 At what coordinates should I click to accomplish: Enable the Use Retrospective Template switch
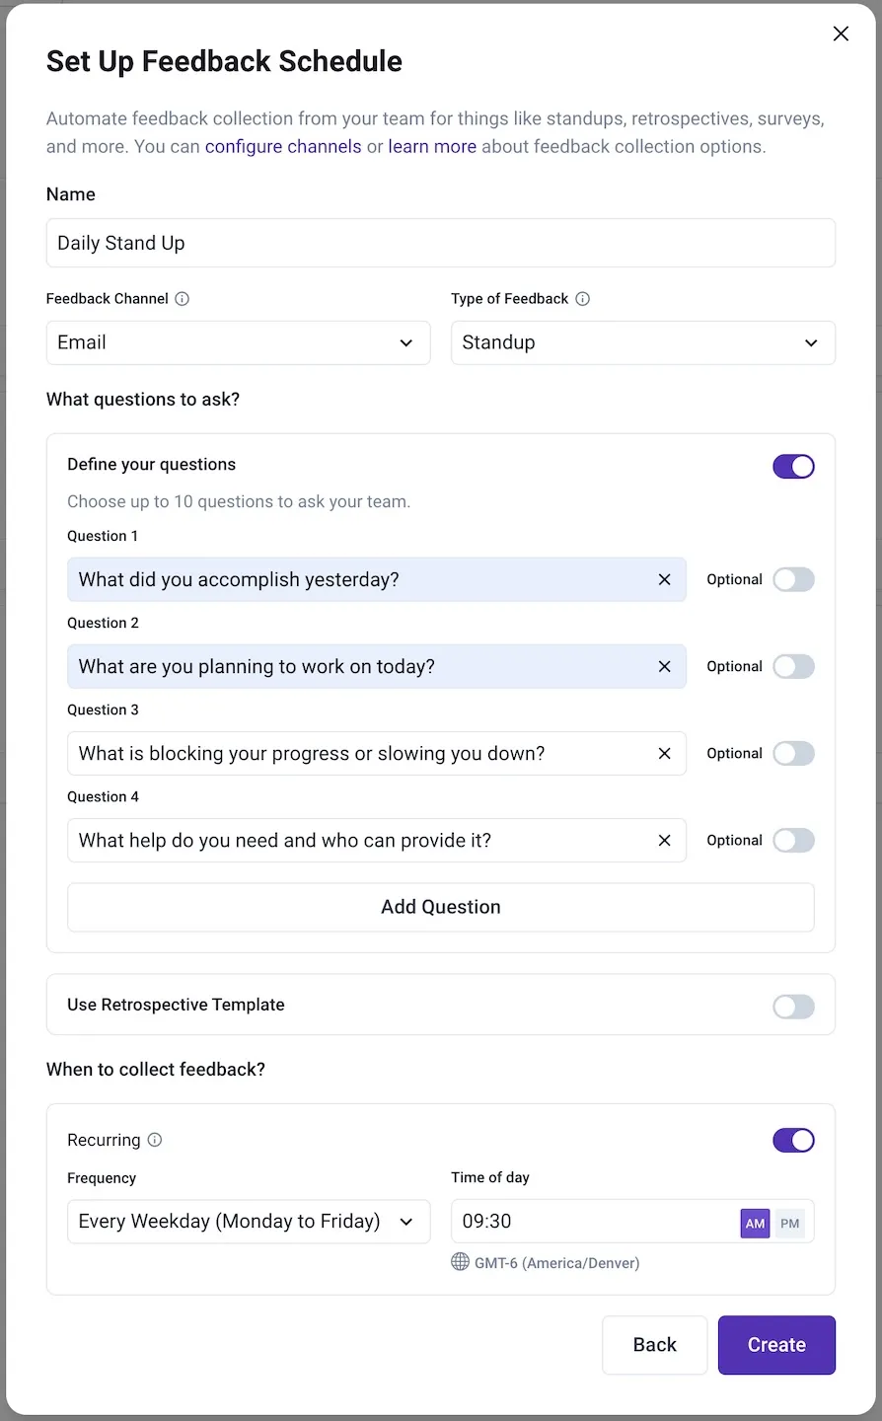tap(793, 1007)
